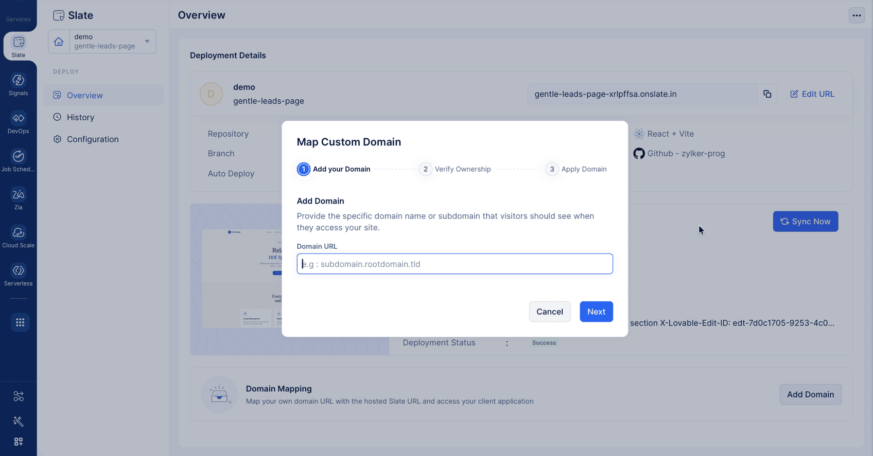Click the GitHub icon next to zylker-prog
The width and height of the screenshot is (873, 456).
pyautogui.click(x=639, y=154)
